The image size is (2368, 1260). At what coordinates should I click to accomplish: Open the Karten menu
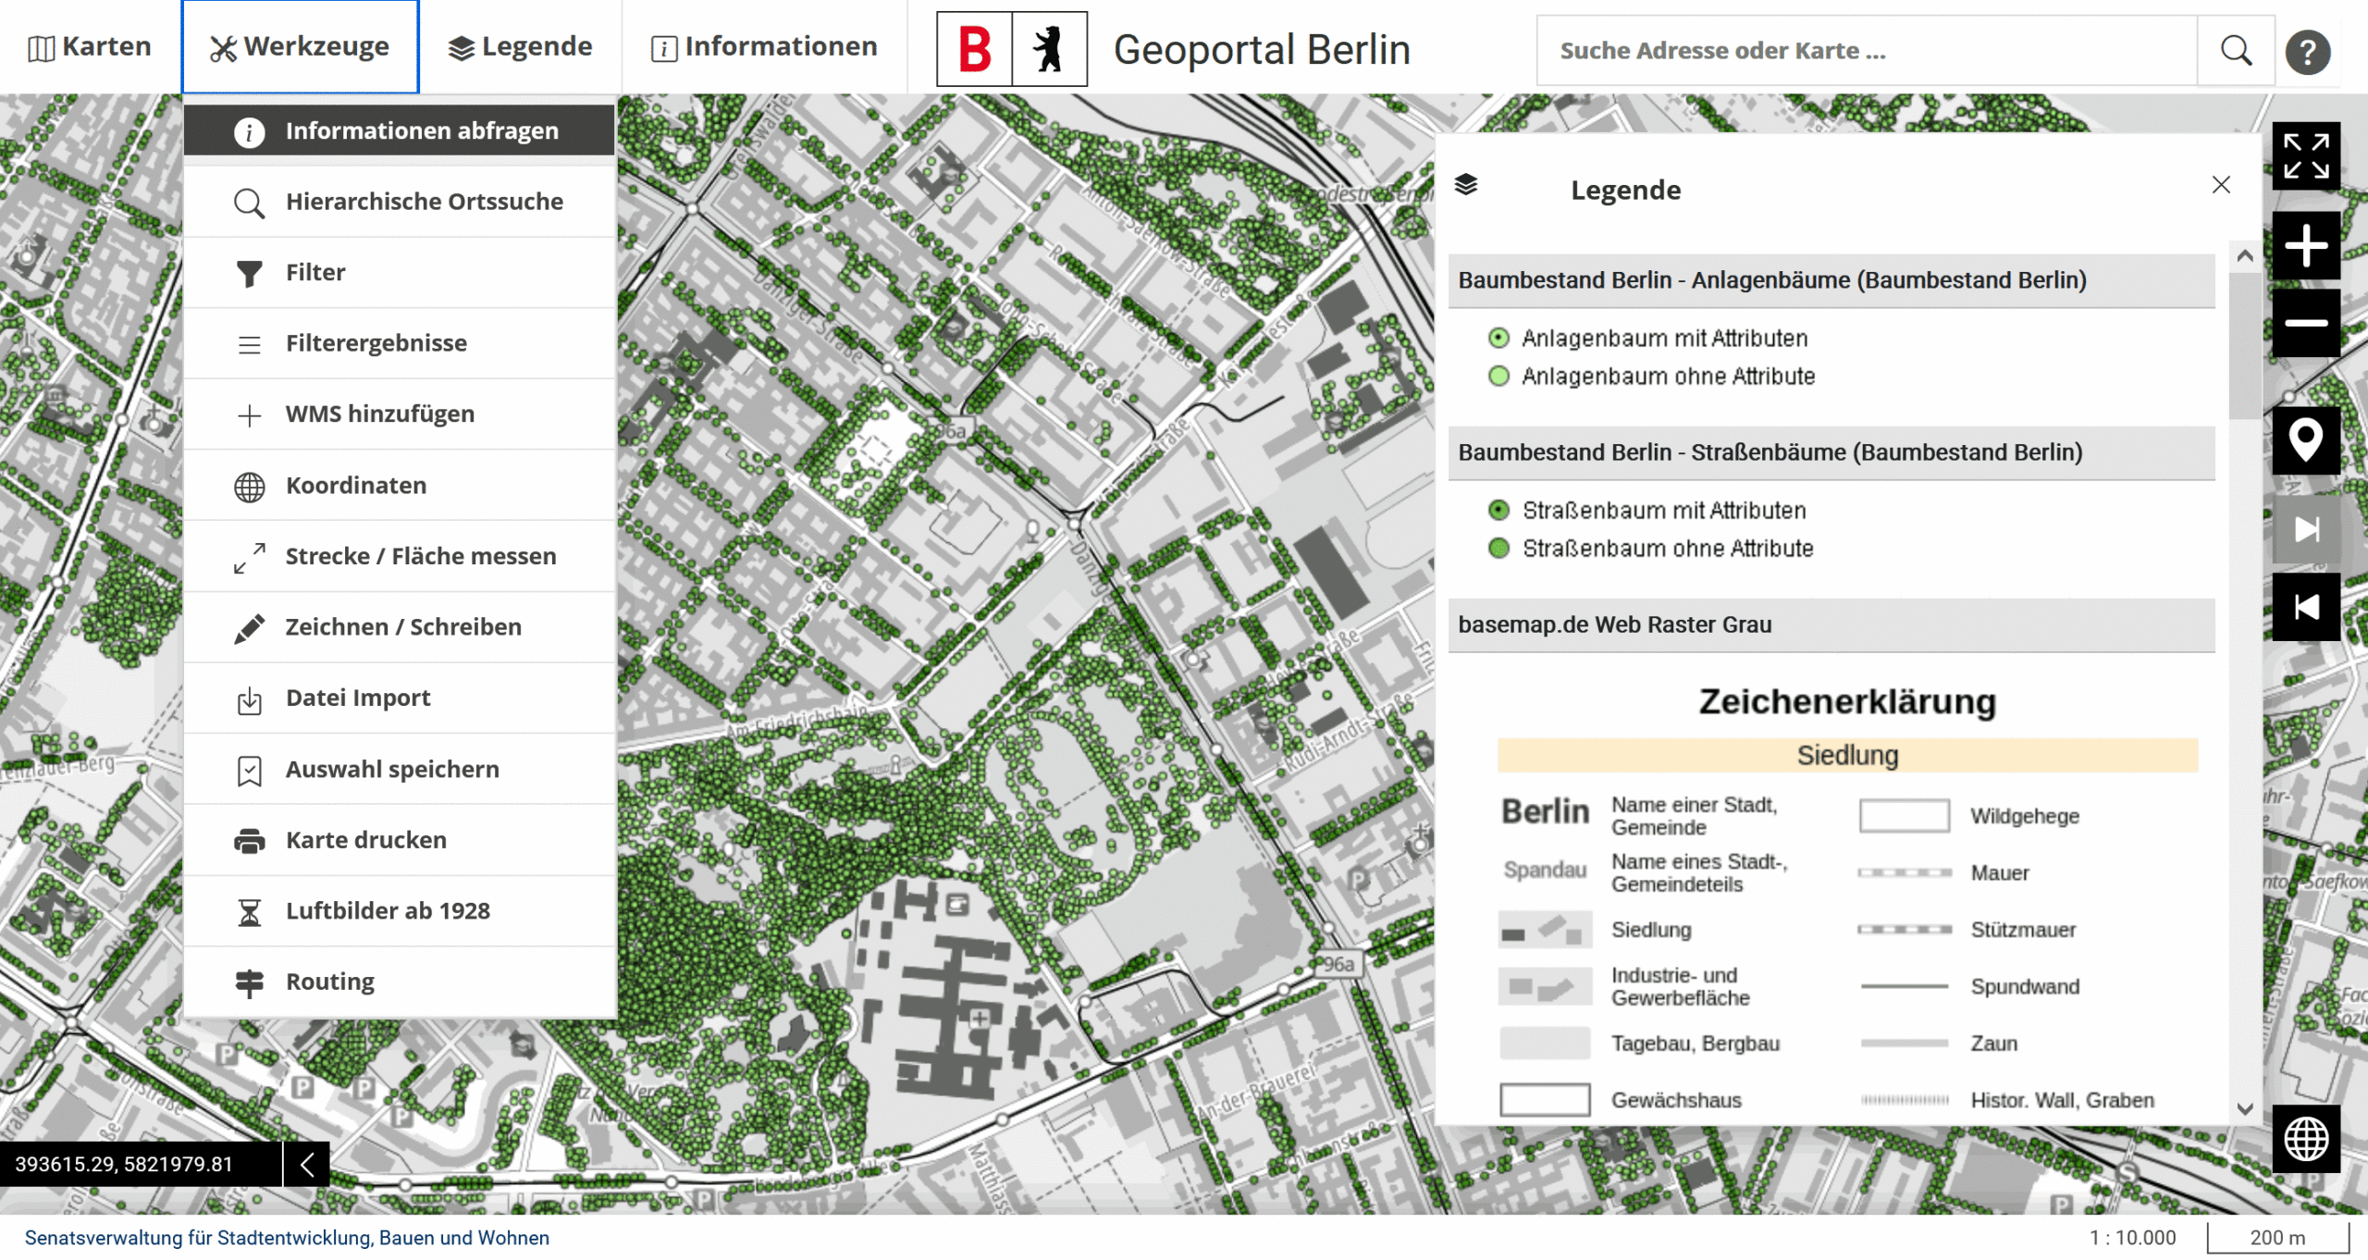pos(90,46)
